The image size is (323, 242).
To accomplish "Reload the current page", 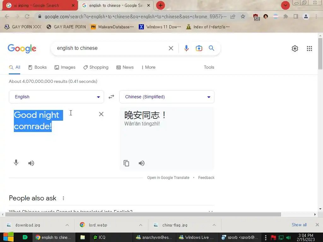I will coord(27,16).
